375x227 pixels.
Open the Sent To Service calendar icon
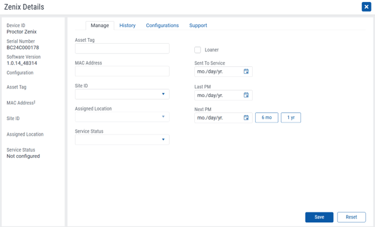click(246, 71)
